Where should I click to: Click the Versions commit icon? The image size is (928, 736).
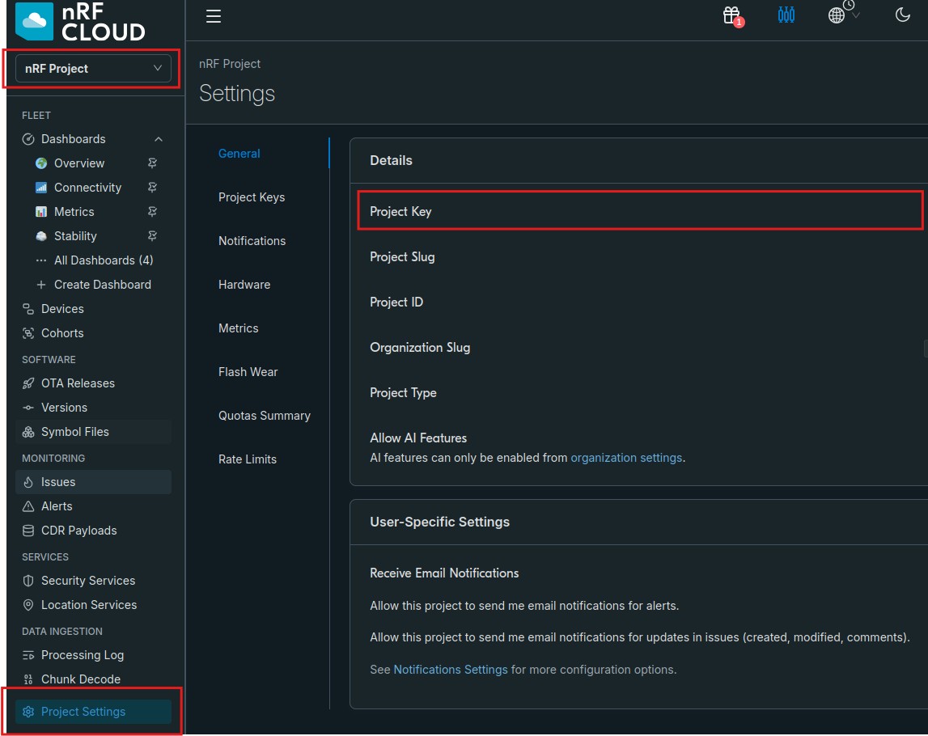tap(28, 408)
